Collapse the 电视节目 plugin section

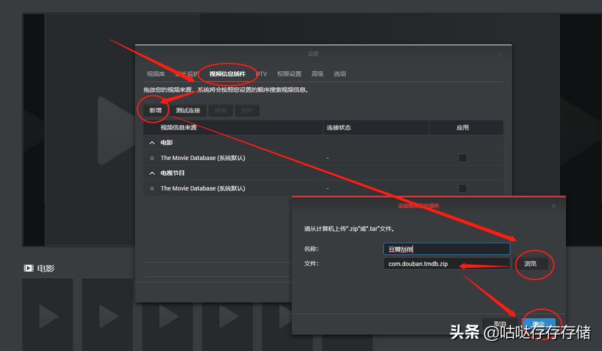152,173
